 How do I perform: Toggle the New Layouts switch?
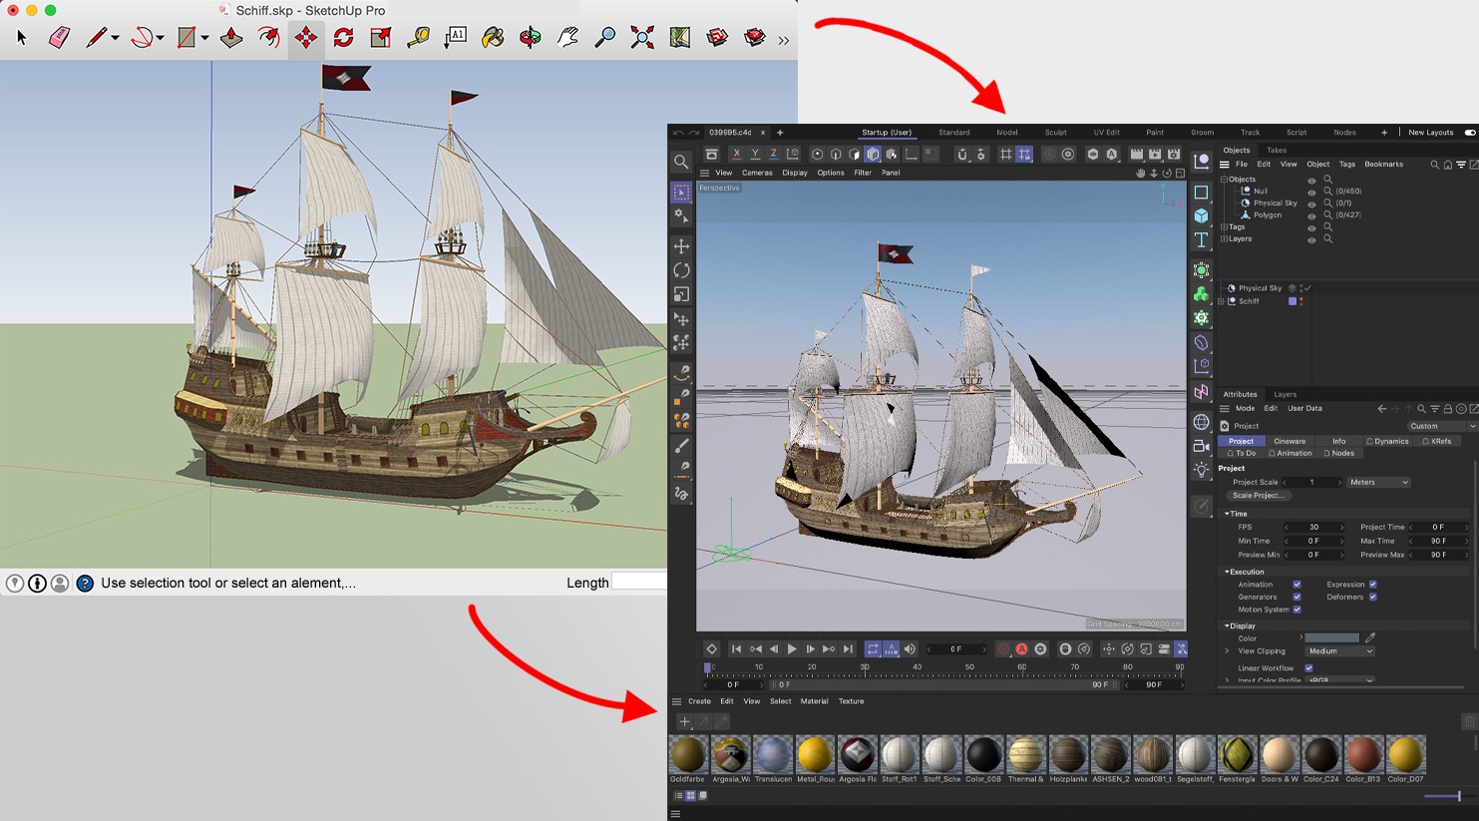pos(1469,133)
